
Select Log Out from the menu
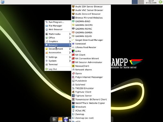(x=58, y=69)
